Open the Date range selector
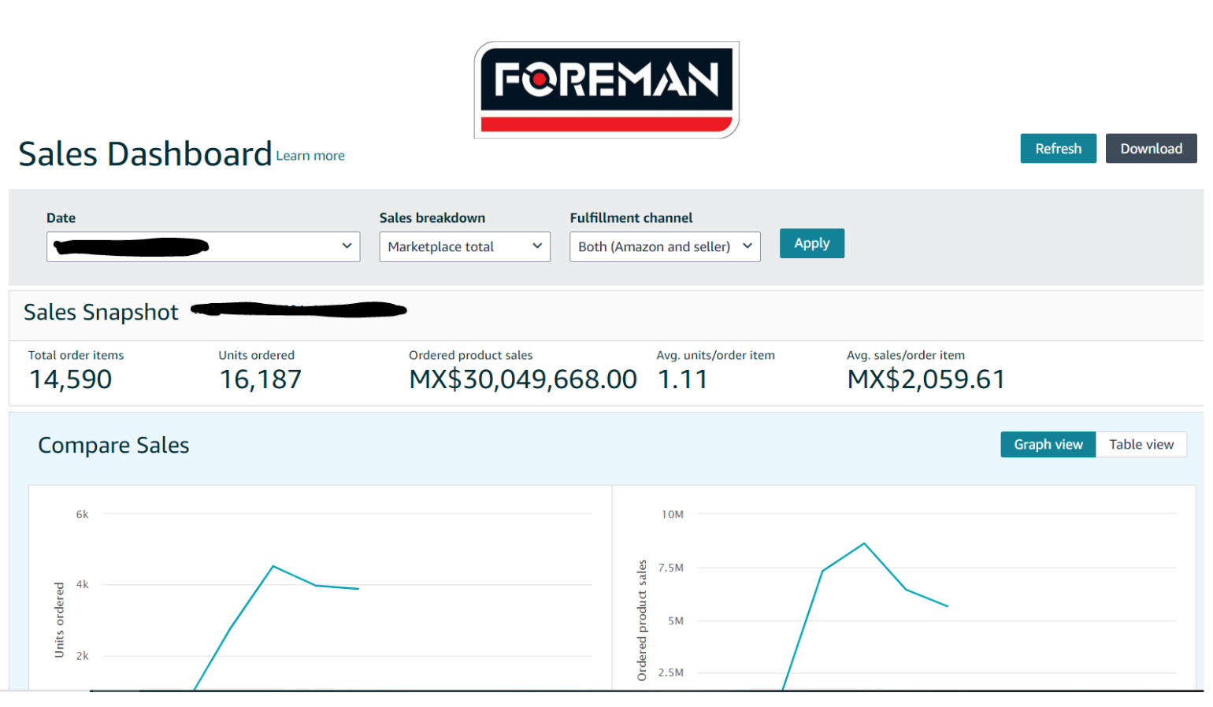 click(203, 246)
